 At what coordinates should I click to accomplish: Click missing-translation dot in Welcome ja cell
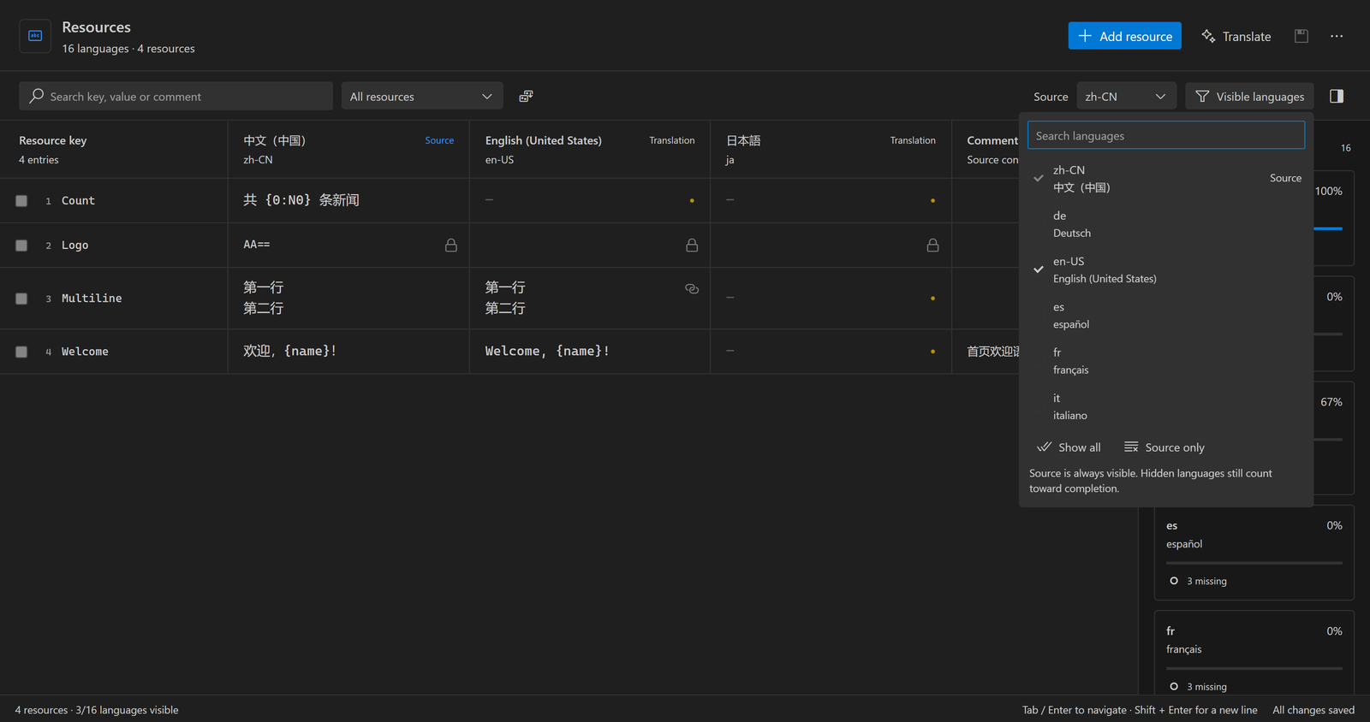(932, 352)
